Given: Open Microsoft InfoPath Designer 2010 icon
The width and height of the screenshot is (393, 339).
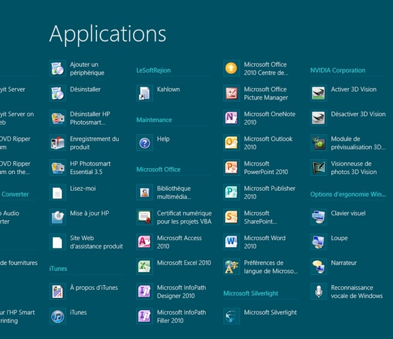Looking at the screenshot, I should click(145, 291).
